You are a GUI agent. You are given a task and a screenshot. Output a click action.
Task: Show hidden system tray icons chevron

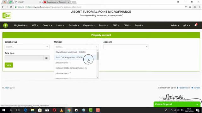tap(171, 110)
